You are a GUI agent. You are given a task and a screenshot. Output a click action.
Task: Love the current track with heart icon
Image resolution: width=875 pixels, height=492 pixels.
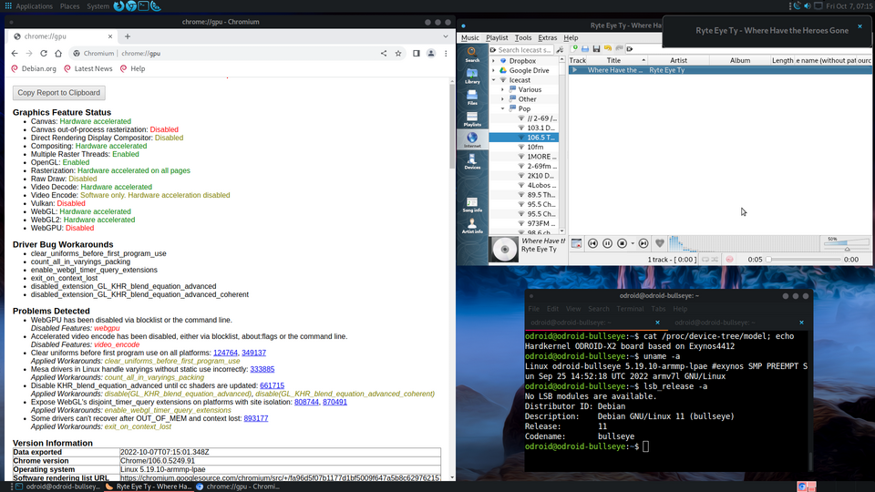click(660, 244)
